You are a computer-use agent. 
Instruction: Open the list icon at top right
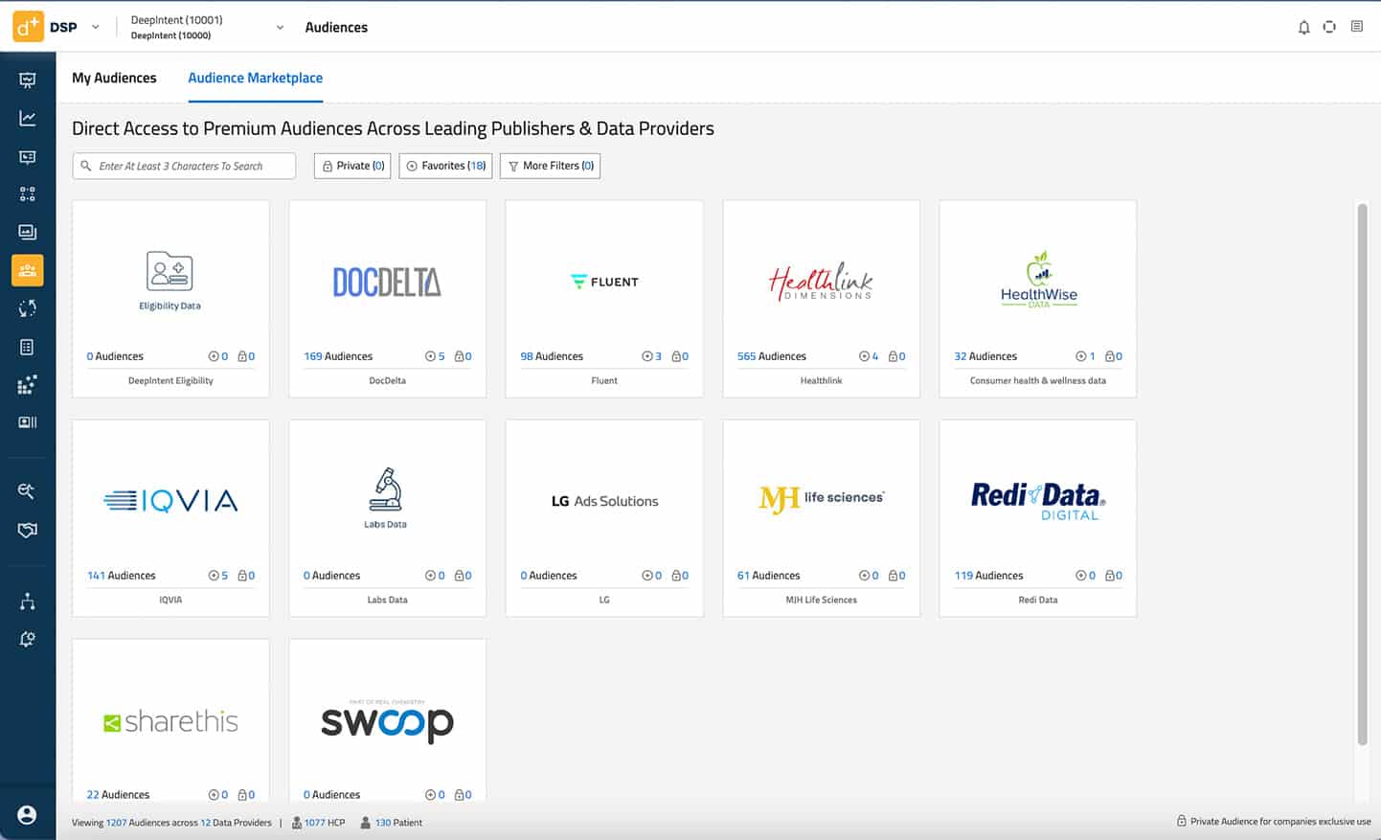tap(1357, 27)
